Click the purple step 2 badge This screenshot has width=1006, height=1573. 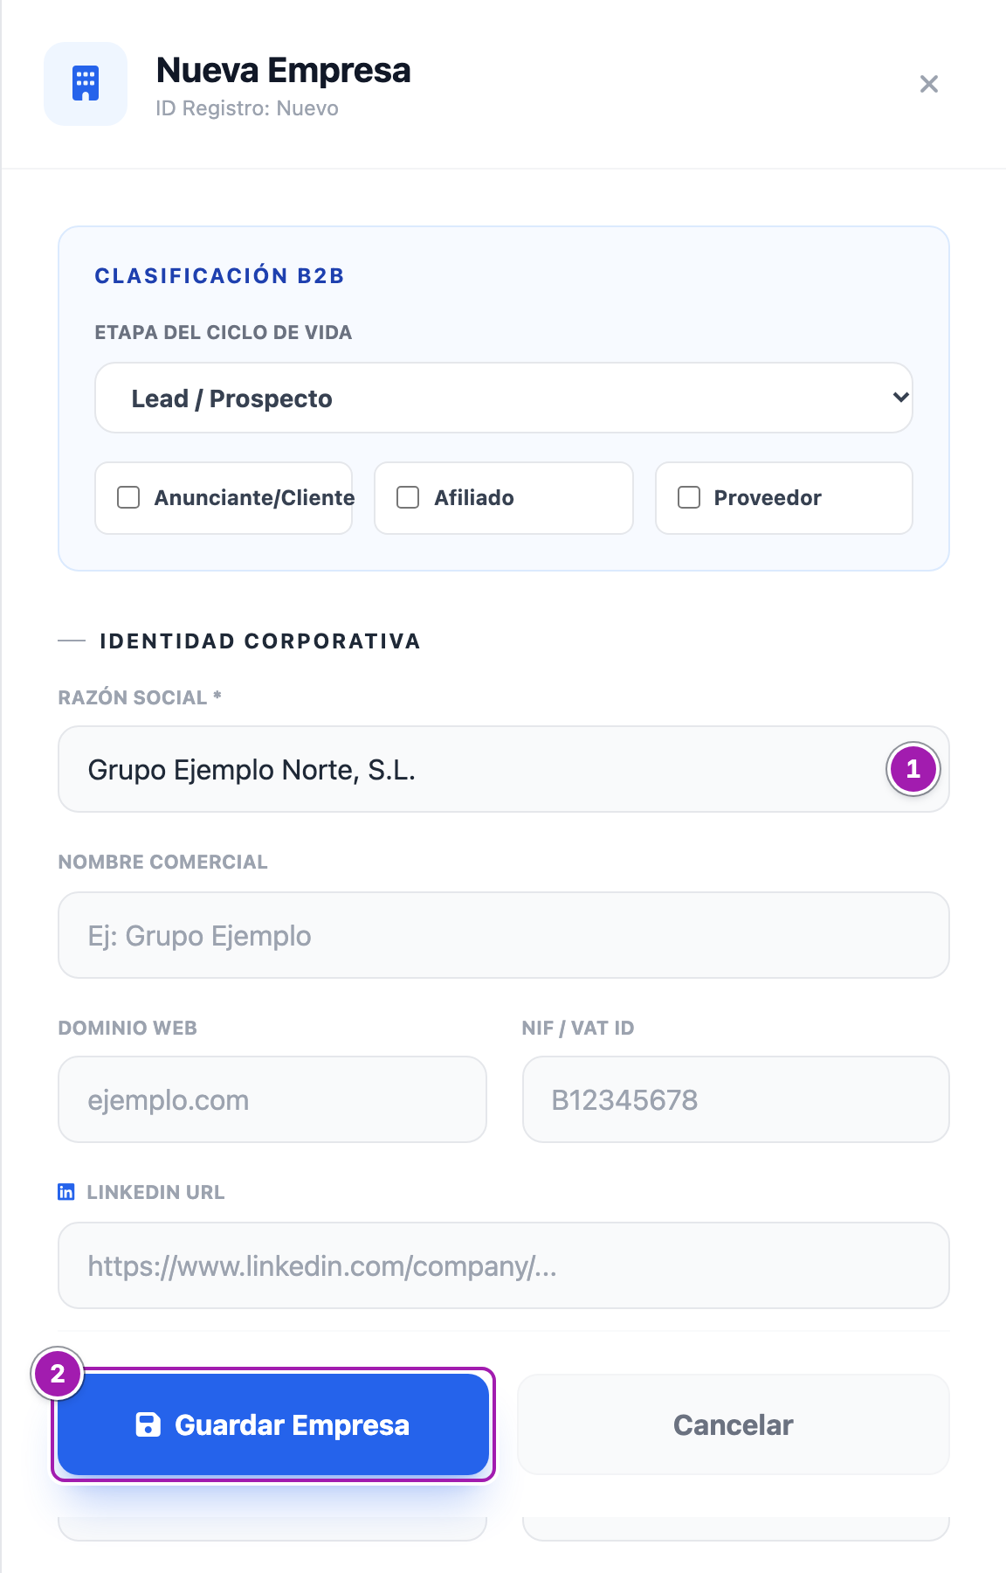click(x=58, y=1374)
